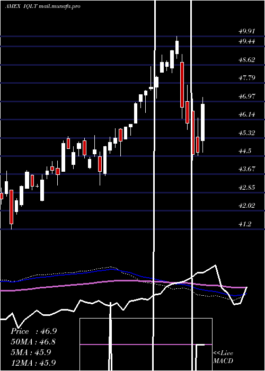
Task: Select the 41.2 price level label
Action: pos(245,224)
